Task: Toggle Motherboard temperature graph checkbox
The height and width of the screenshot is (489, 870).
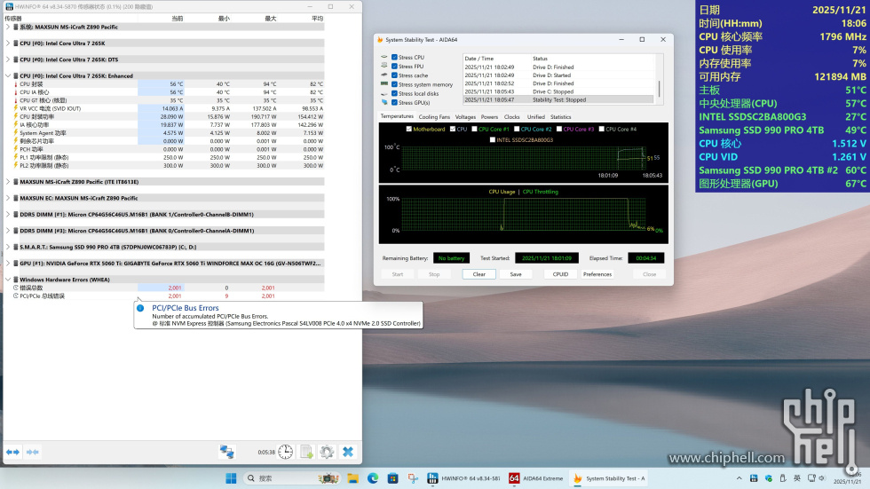Action: [409, 130]
